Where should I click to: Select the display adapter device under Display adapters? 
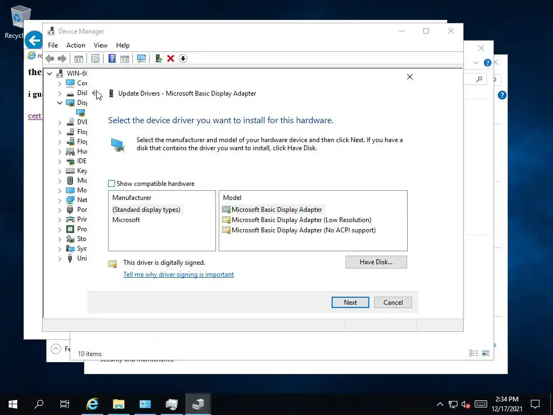point(81,112)
